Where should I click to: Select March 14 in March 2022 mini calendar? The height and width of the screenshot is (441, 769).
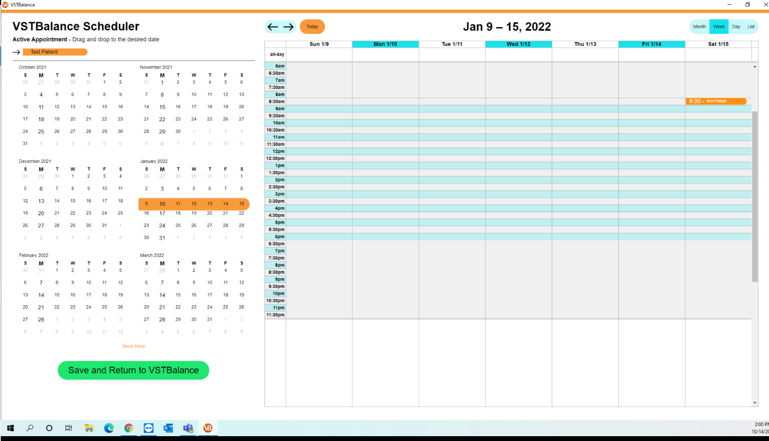(162, 295)
